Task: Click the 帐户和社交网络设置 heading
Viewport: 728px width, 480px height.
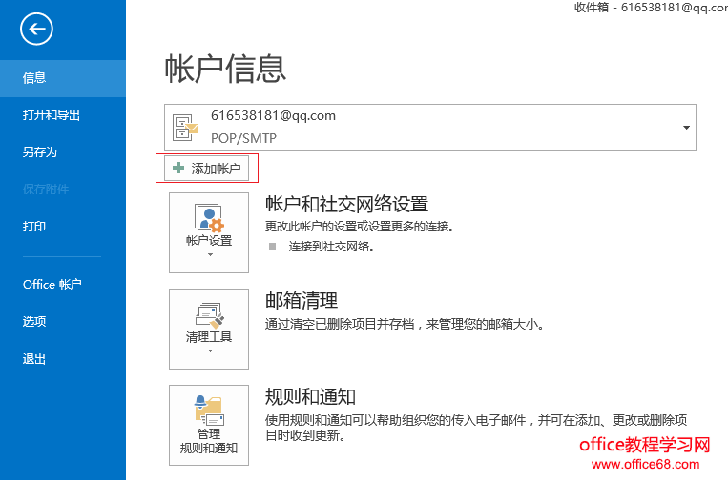Action: [x=346, y=204]
